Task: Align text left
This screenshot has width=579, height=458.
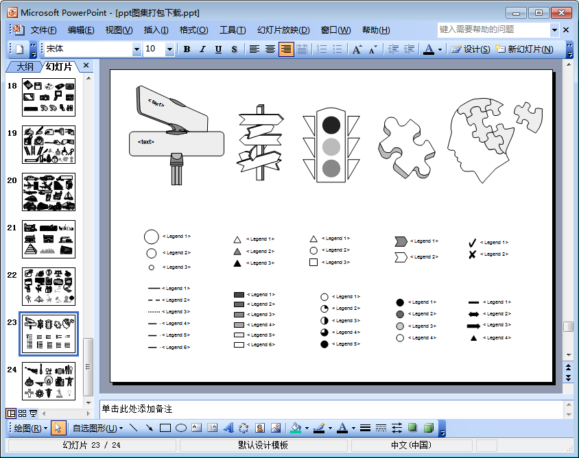Action: pyautogui.click(x=254, y=49)
